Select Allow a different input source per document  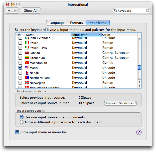click(x=22, y=122)
